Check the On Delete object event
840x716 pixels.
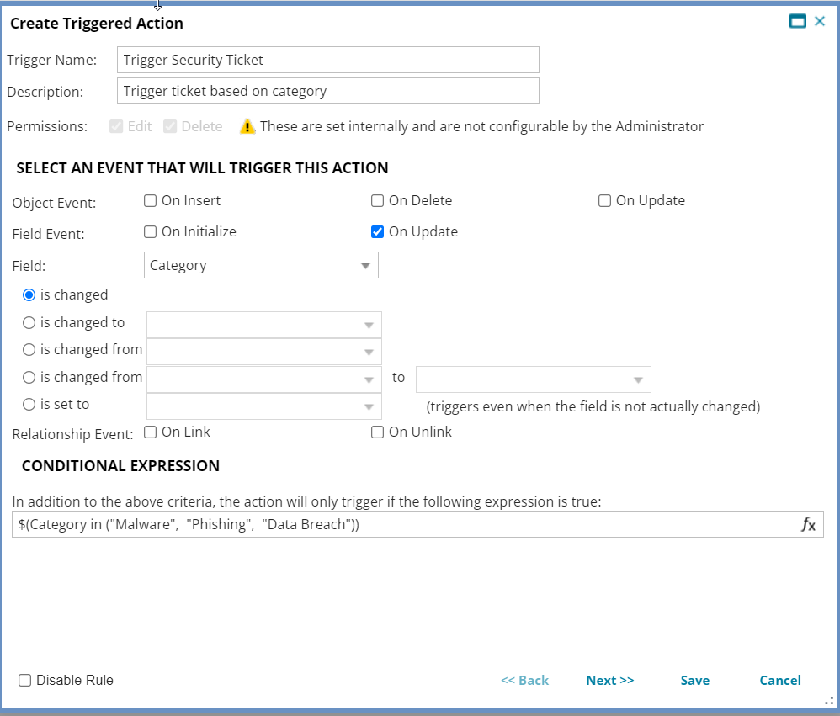376,200
